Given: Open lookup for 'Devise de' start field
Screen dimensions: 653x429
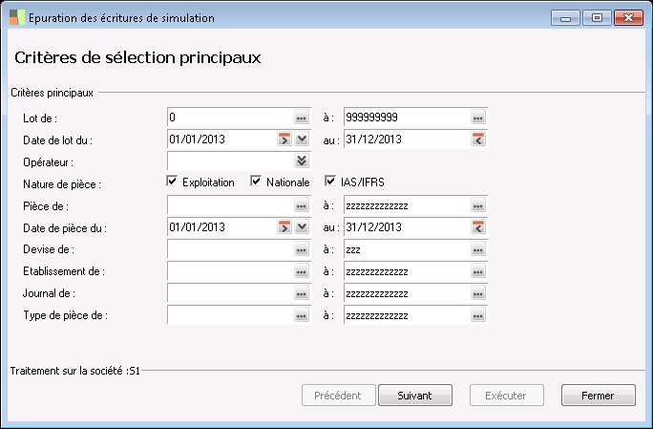Looking at the screenshot, I should pos(301,249).
